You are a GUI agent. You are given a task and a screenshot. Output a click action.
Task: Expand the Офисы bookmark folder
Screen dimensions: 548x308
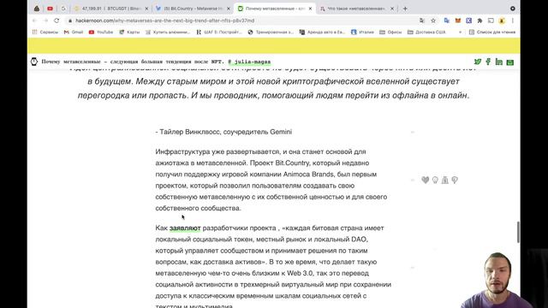point(390,33)
